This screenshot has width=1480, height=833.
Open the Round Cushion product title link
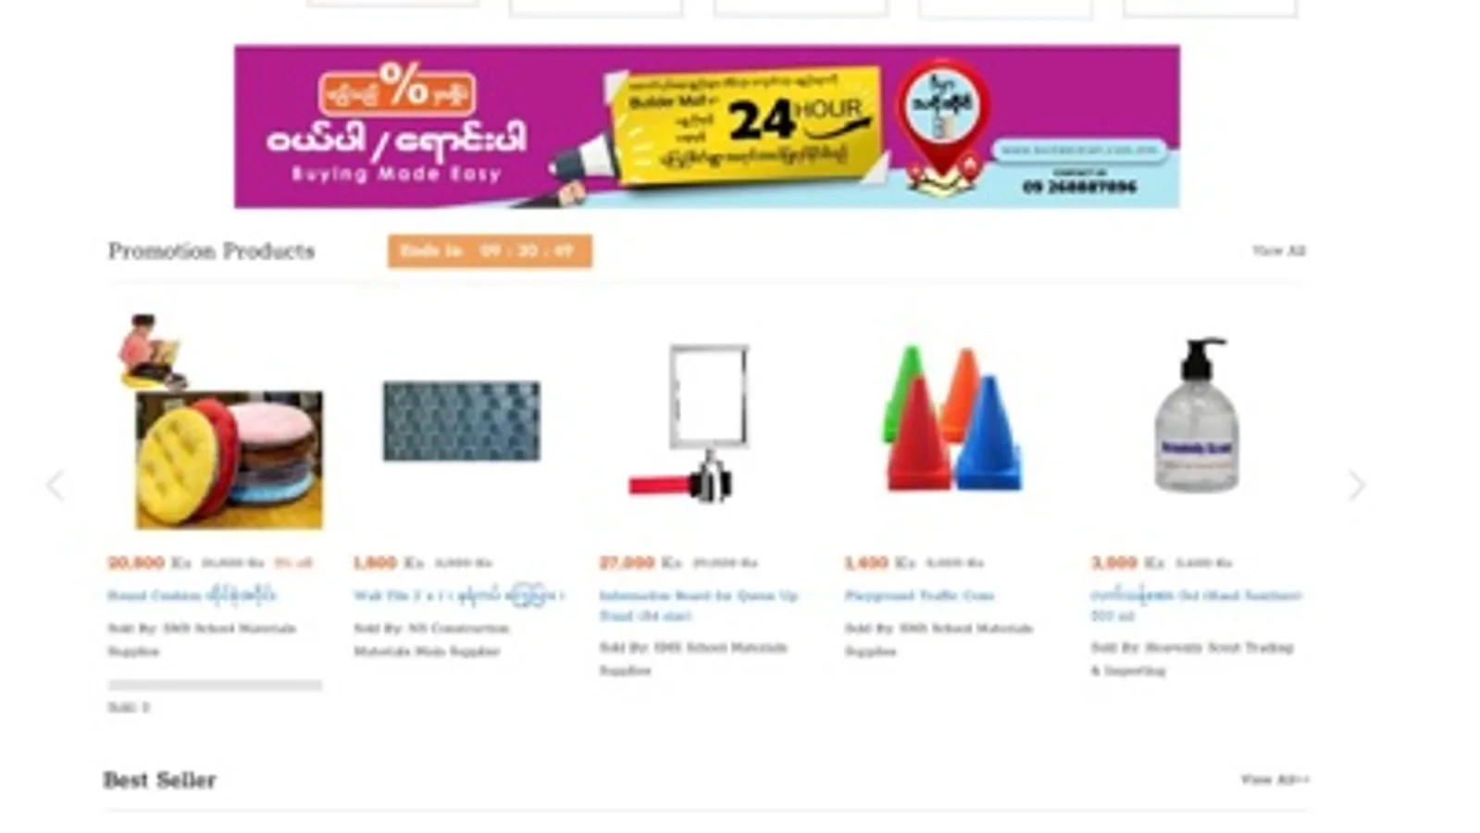pyautogui.click(x=192, y=595)
